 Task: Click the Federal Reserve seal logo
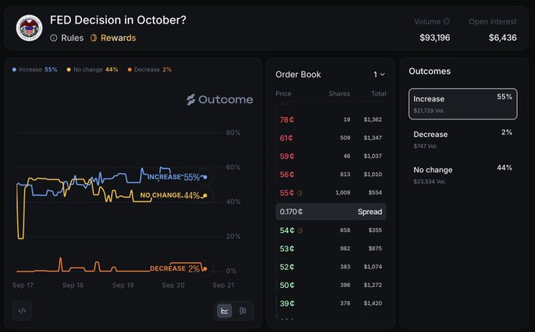29,28
